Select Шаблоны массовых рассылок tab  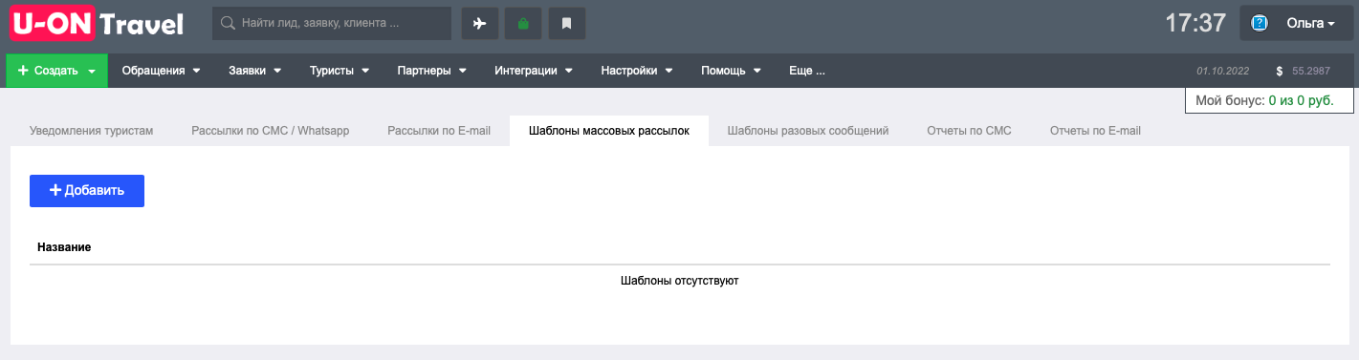pyautogui.click(x=608, y=131)
